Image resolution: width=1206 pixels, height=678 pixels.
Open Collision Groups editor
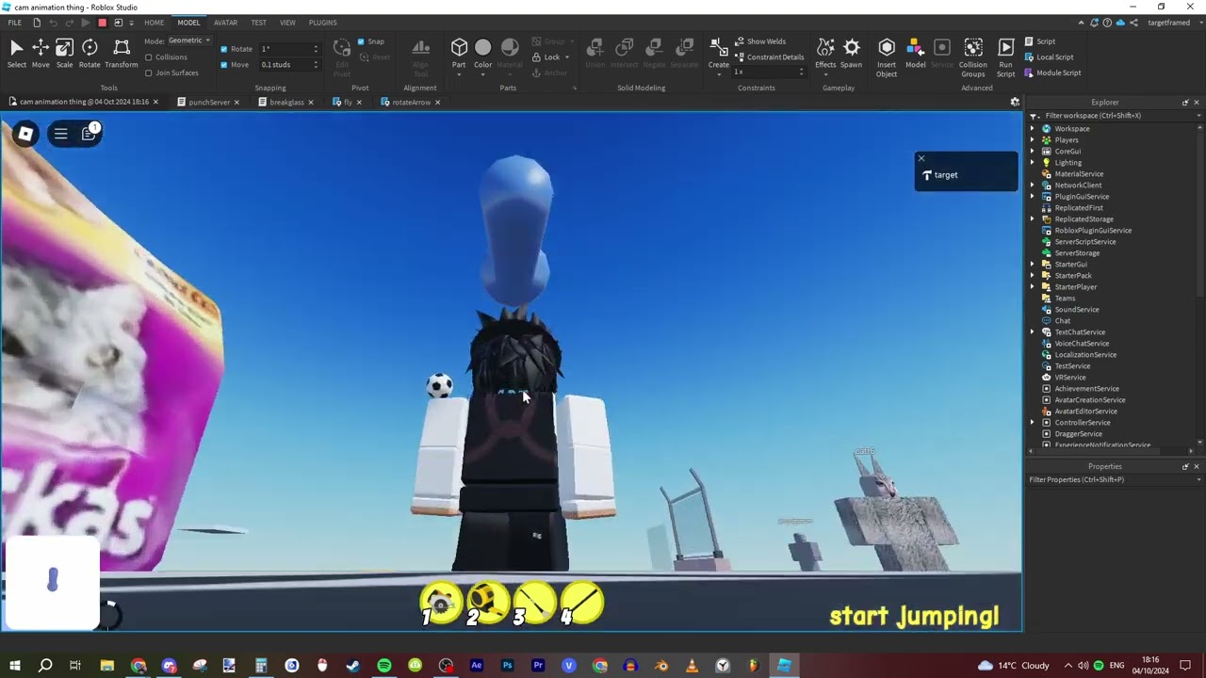(973, 55)
